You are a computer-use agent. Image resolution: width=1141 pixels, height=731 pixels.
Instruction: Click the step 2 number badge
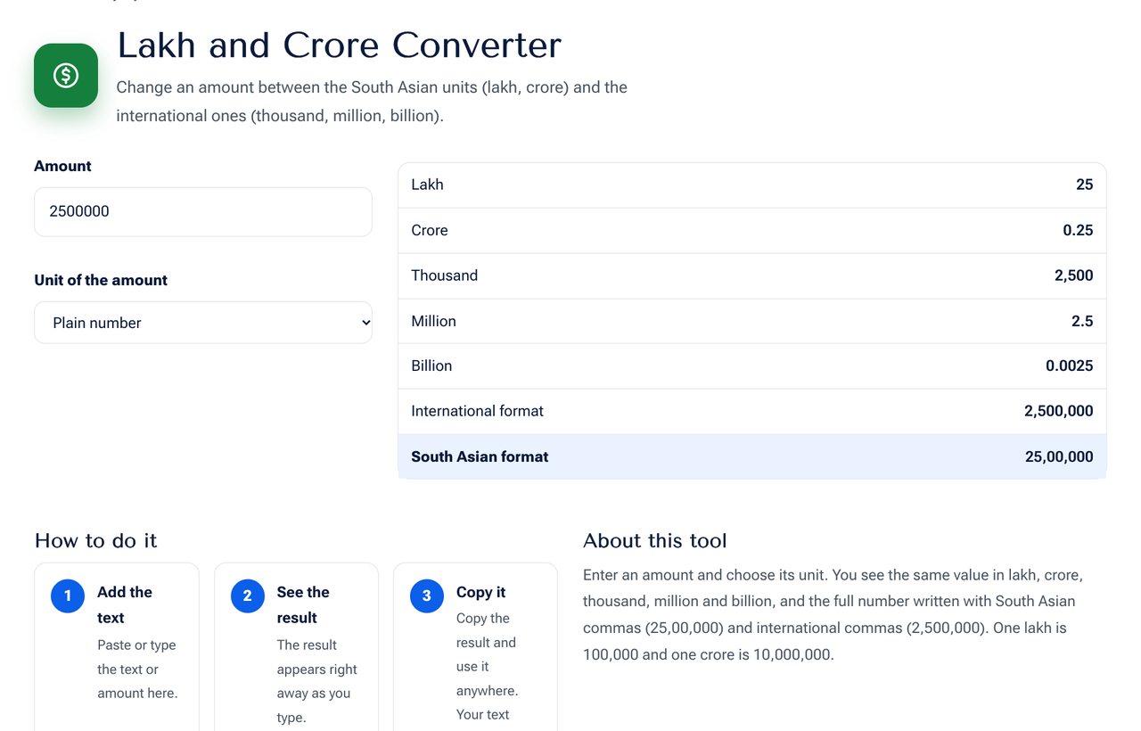247,596
